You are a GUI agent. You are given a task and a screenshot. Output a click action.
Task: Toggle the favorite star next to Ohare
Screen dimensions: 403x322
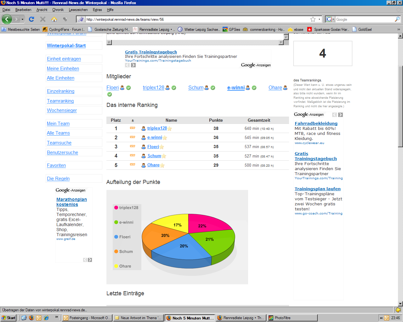click(162, 165)
